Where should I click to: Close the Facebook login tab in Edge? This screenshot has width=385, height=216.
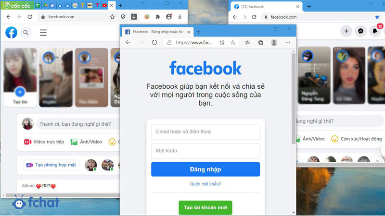189,32
